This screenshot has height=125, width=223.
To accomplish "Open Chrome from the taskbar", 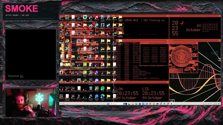I will (150, 104).
